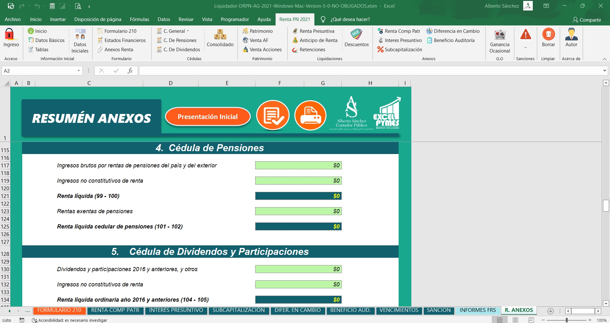Screen dimensions: 610x323
Task: Open Anticipo de Renta
Action: (315, 40)
